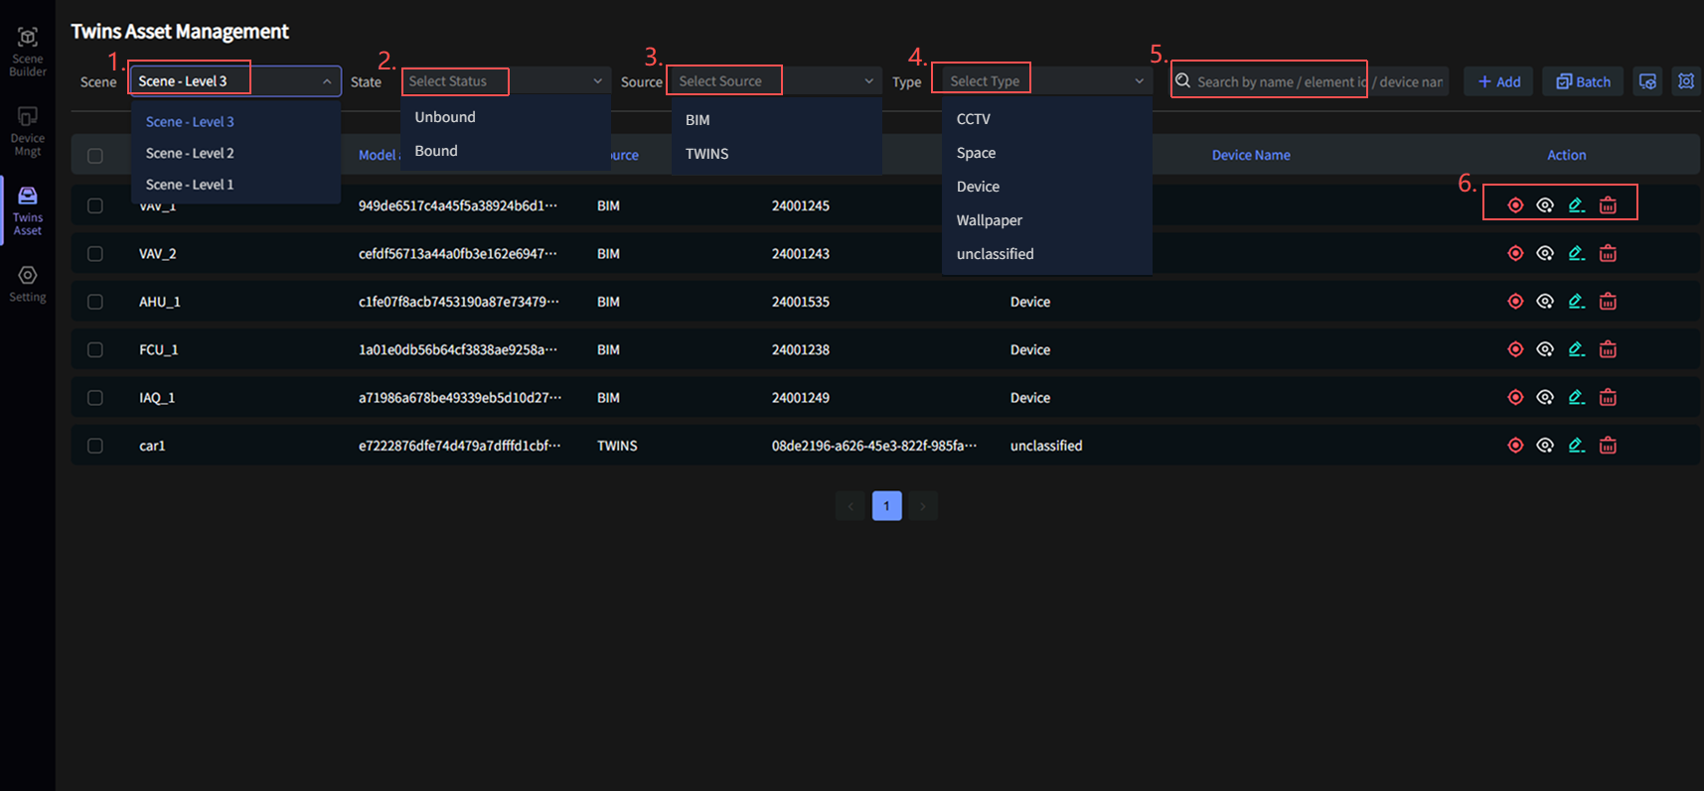The width and height of the screenshot is (1704, 791).
Task: Choose Scene - Level 2 from the list
Action: point(190,153)
